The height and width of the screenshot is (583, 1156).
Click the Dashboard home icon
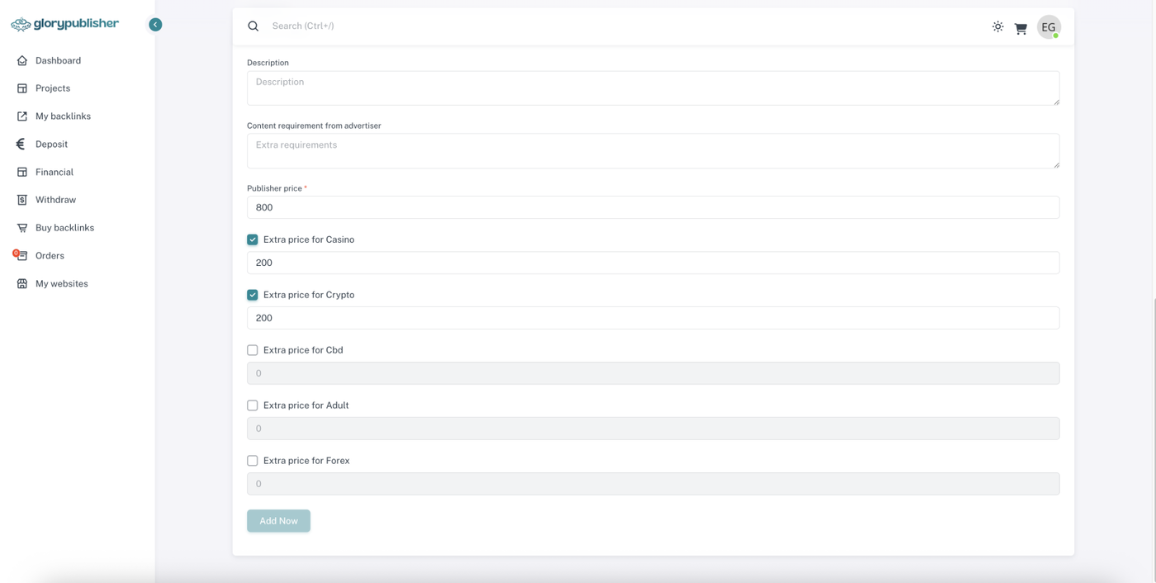22,60
